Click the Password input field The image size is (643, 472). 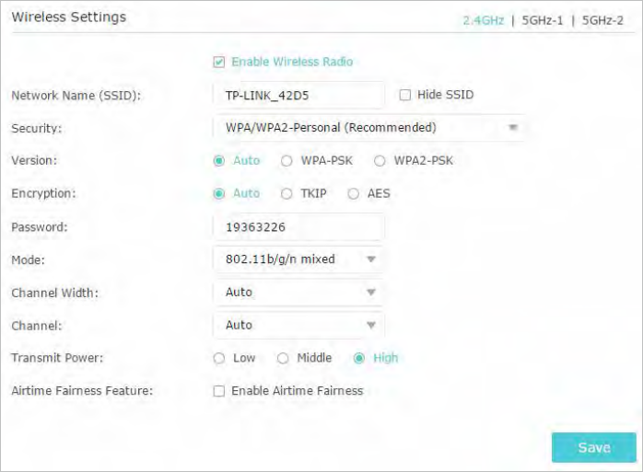(x=298, y=227)
